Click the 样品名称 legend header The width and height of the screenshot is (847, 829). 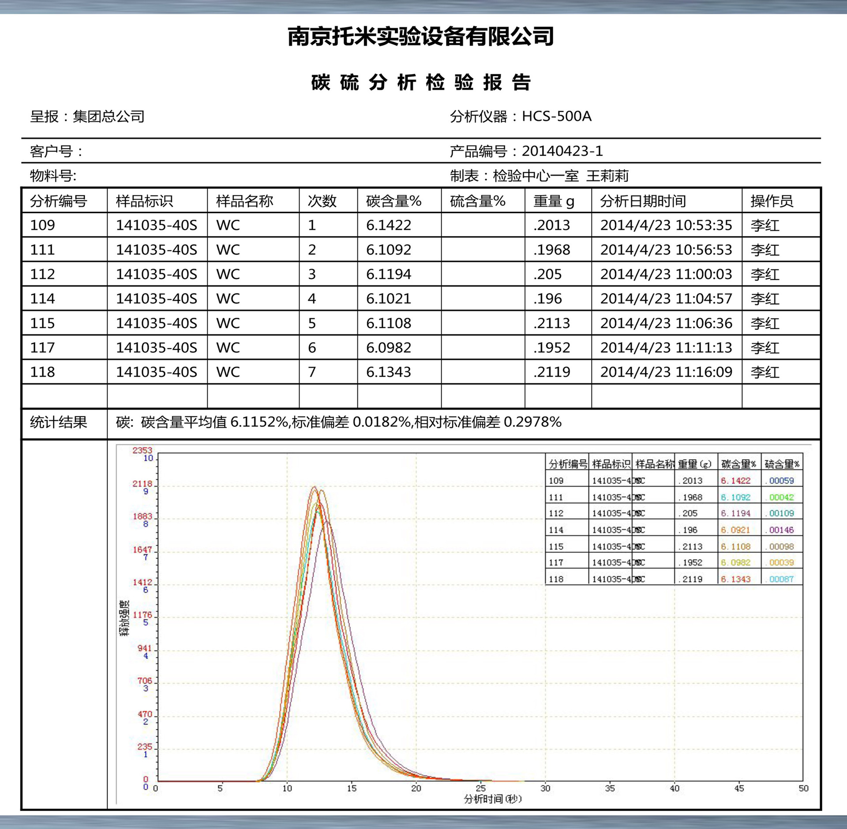tap(654, 464)
